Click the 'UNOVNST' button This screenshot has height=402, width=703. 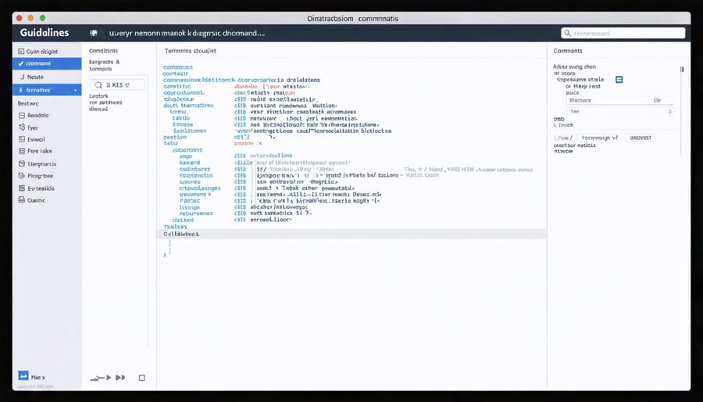[641, 138]
